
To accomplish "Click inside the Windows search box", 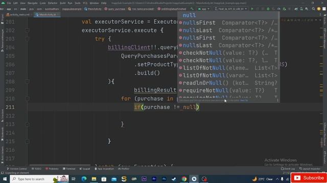I will click(x=39, y=179).
